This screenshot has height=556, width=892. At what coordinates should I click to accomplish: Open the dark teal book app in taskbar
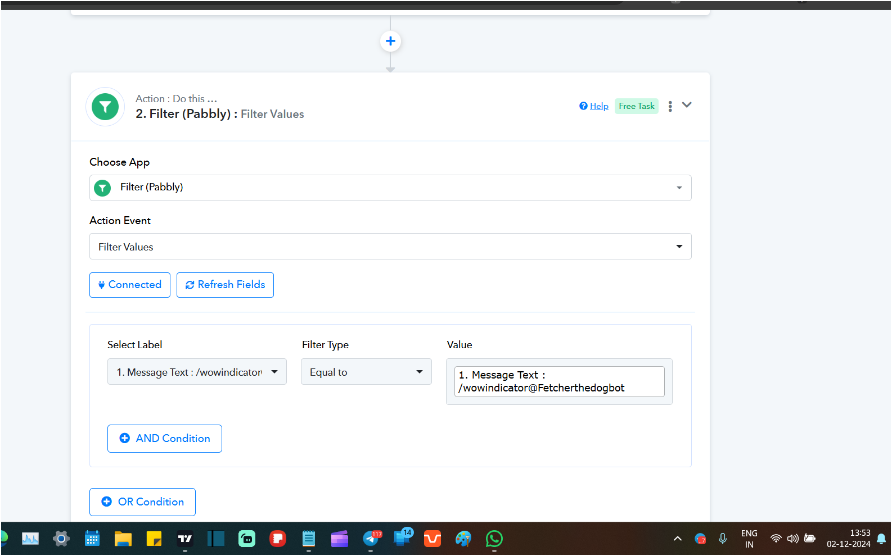pos(216,539)
